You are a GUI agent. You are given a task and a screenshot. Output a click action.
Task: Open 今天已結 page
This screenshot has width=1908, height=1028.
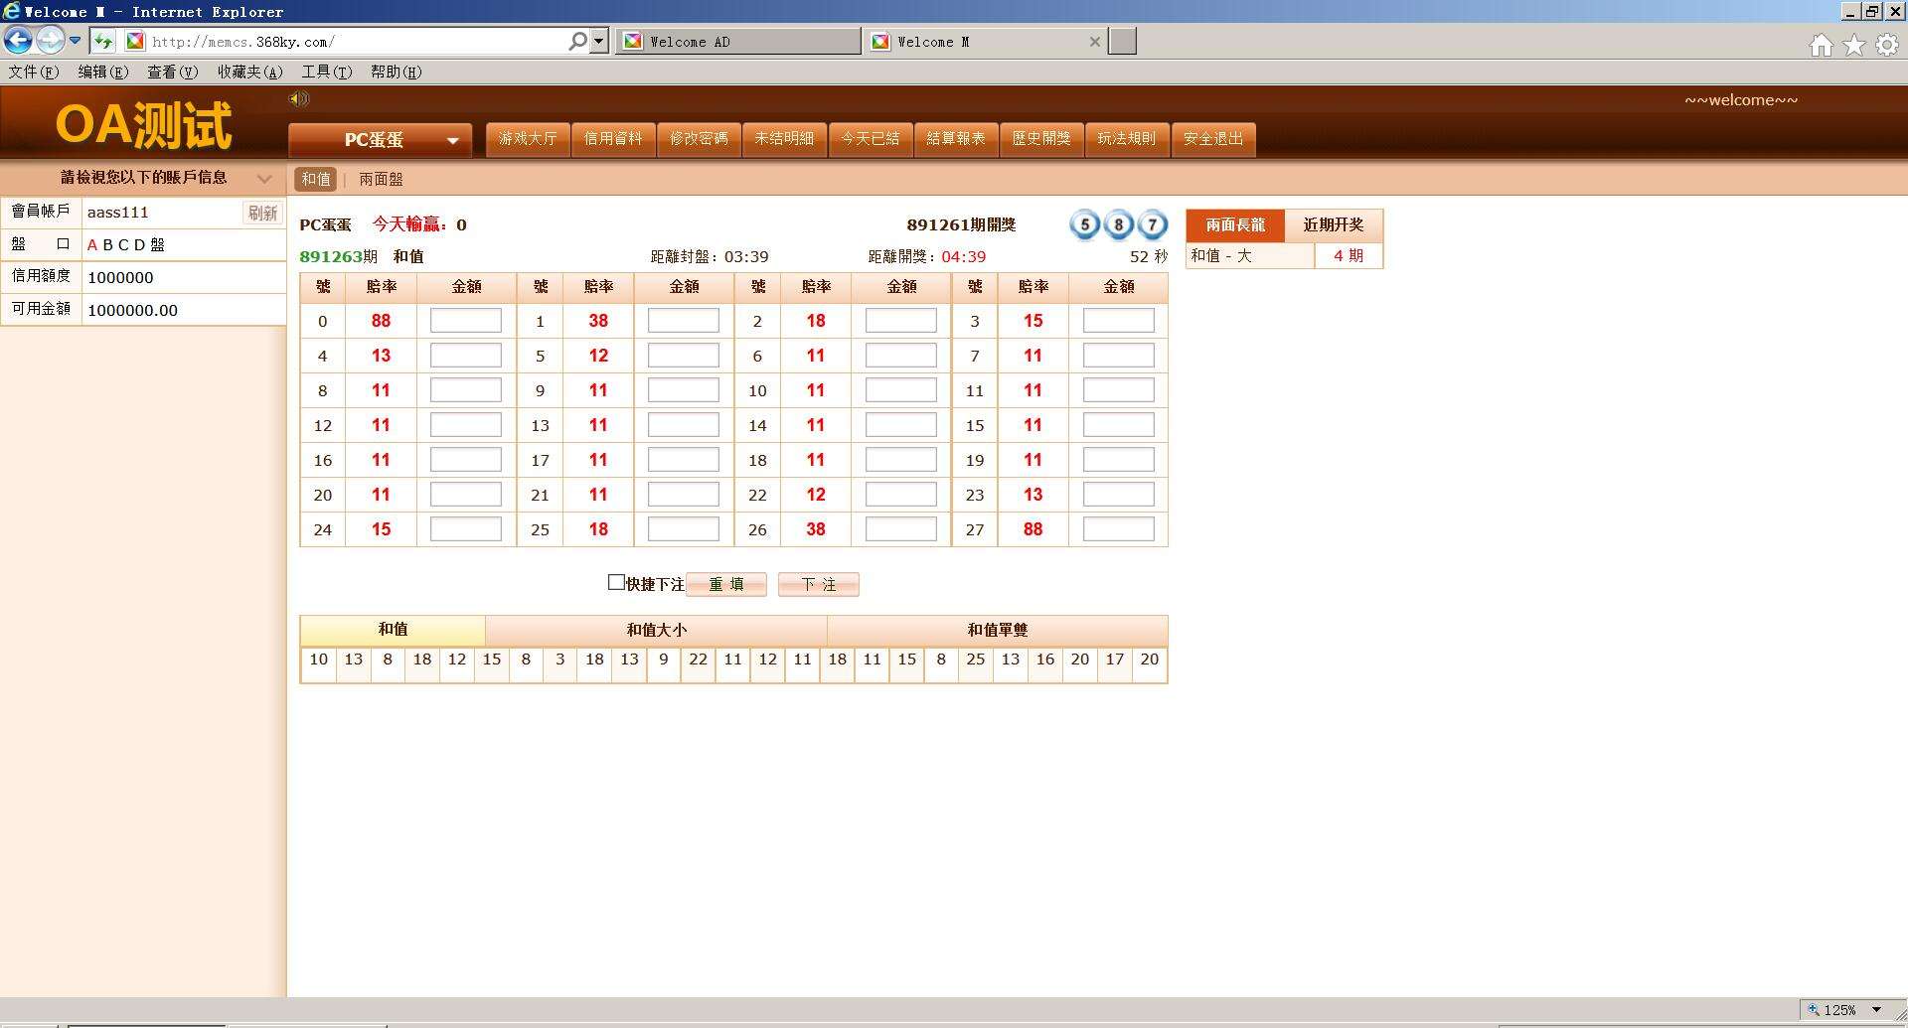871,139
